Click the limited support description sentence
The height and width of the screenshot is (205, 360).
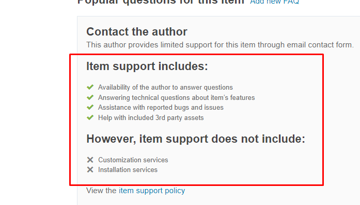click(220, 45)
